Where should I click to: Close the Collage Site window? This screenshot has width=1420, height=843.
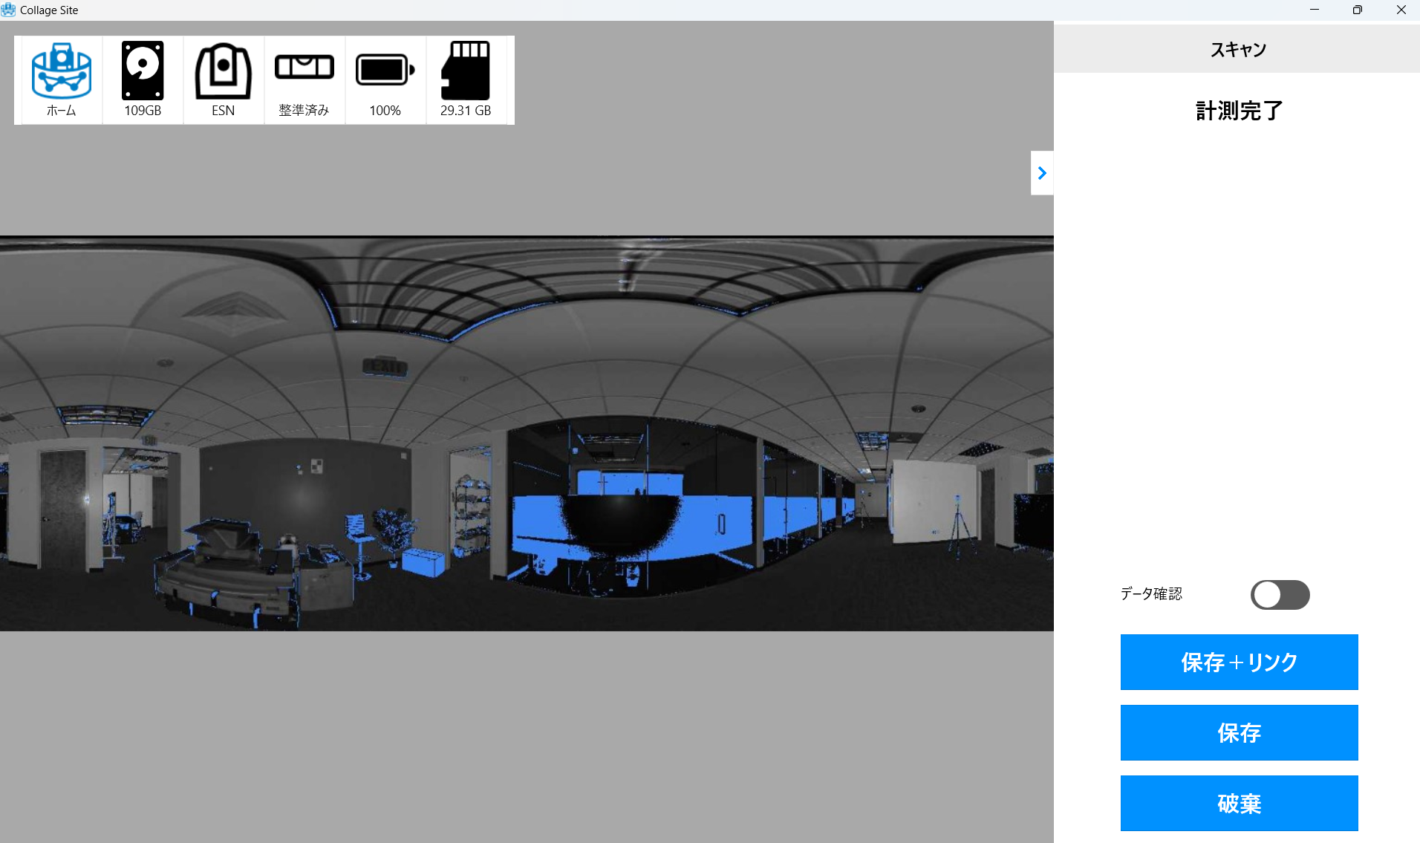(x=1401, y=10)
